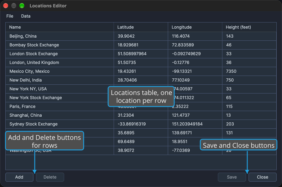Click height value 46

click(x=249, y=45)
